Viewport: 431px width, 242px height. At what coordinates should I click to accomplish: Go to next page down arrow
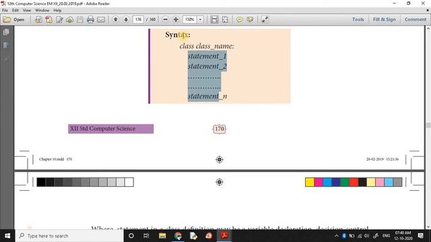(126, 19)
